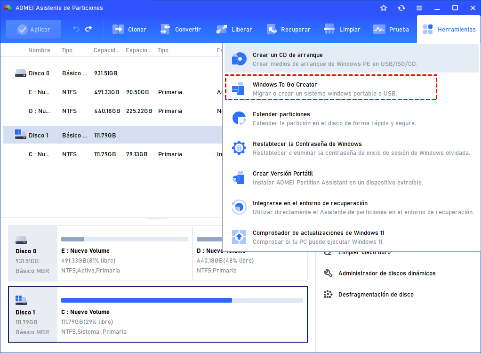This screenshot has width=481, height=353.
Task: Click 931.51GB capacity cell
Action: click(x=106, y=73)
